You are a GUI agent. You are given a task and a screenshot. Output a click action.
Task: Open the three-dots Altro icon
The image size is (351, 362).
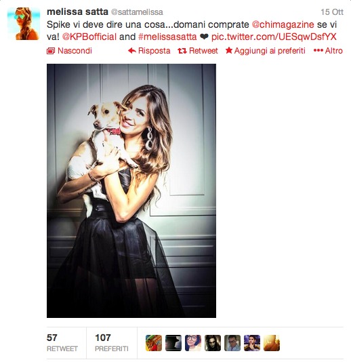pyautogui.click(x=318, y=51)
